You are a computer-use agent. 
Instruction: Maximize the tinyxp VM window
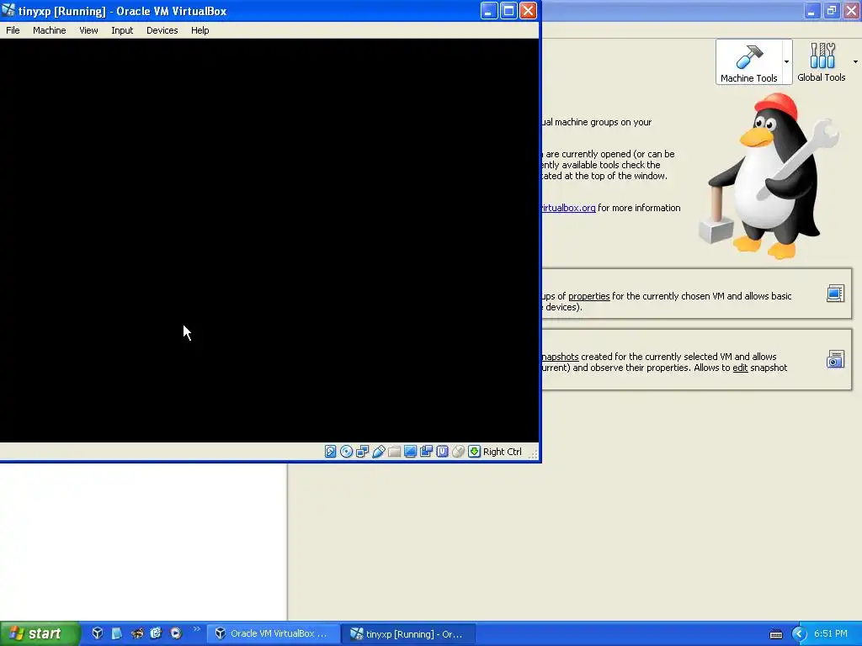pyautogui.click(x=508, y=10)
